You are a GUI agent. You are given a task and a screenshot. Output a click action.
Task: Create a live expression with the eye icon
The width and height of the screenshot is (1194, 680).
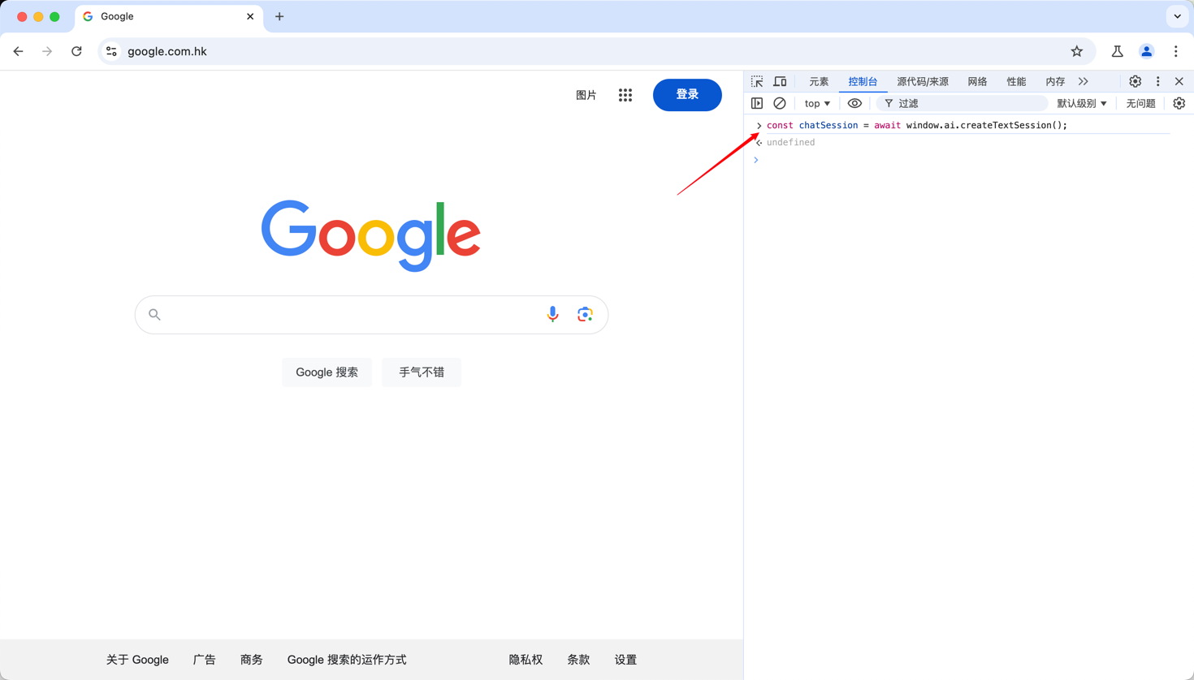point(854,103)
